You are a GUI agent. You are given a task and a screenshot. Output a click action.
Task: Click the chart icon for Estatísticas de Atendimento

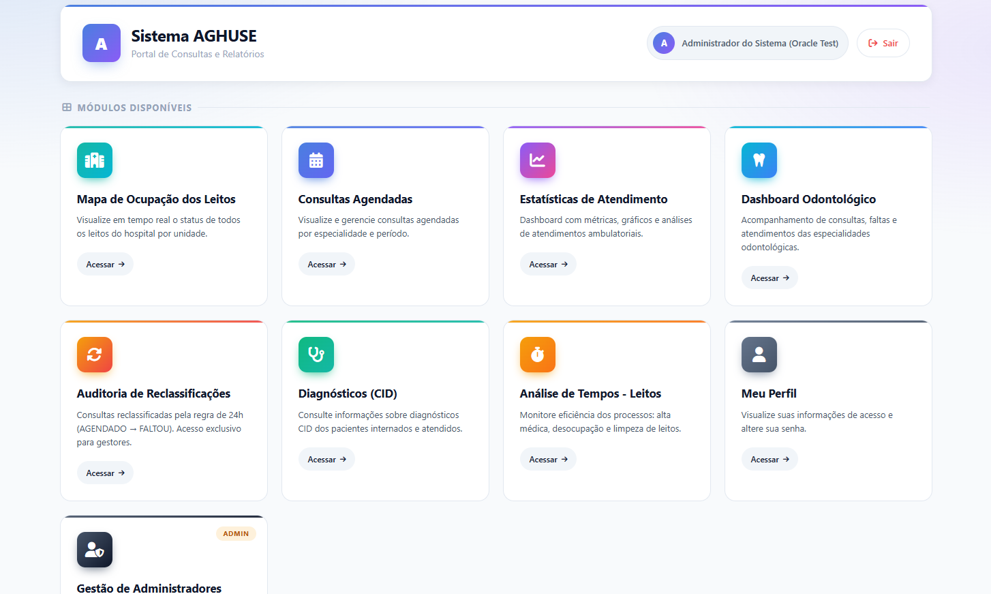click(x=538, y=160)
